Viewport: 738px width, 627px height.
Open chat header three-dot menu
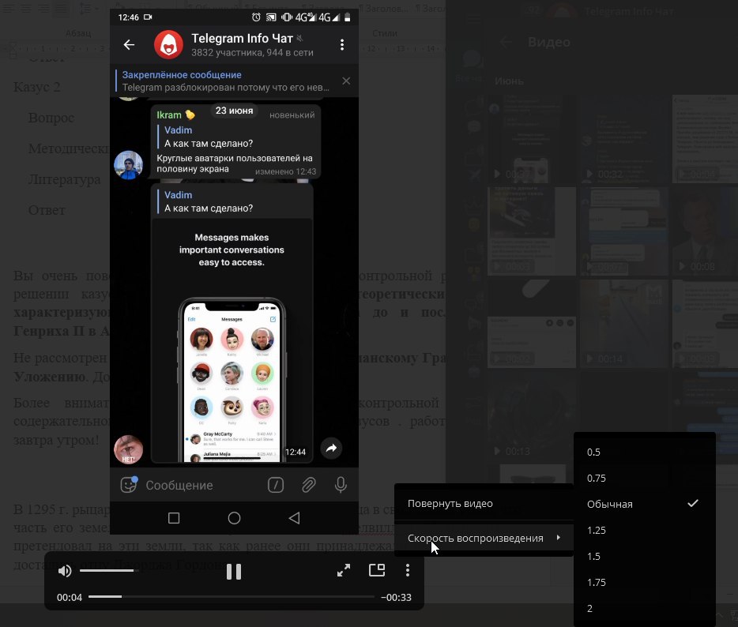pos(342,45)
